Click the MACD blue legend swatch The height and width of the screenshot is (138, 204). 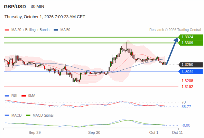[7, 116]
